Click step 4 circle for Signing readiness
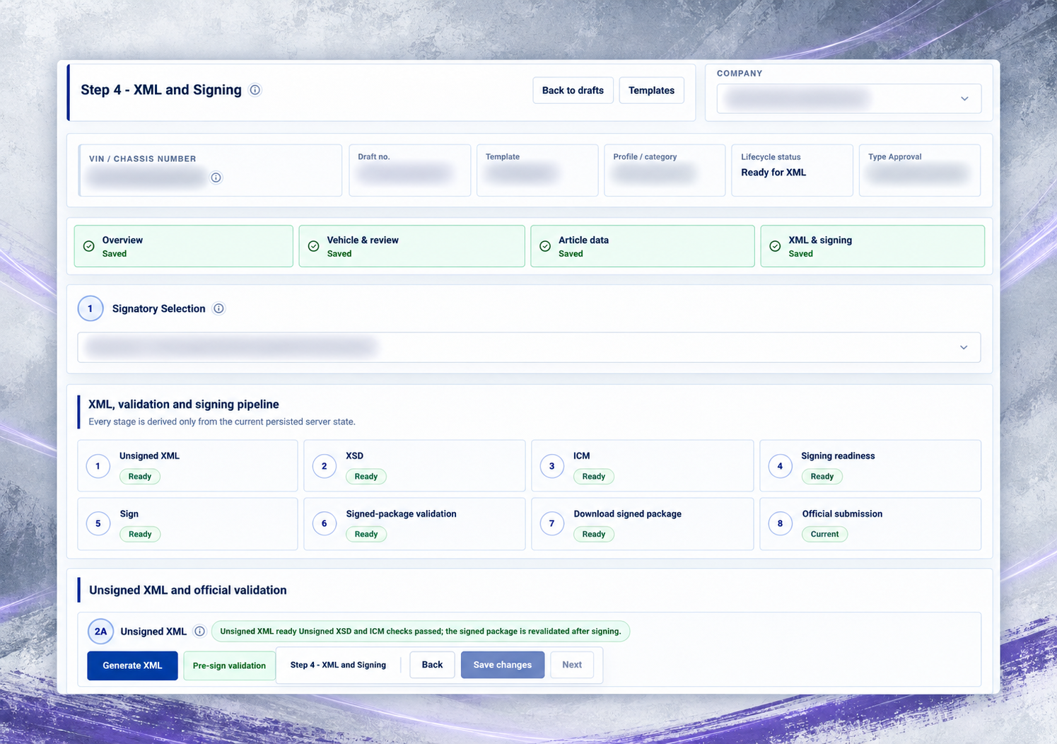 point(781,466)
